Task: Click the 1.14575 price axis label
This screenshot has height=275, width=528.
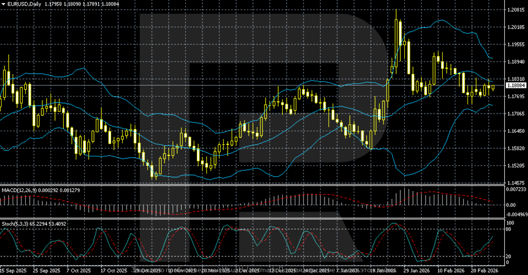Action: tap(515, 183)
